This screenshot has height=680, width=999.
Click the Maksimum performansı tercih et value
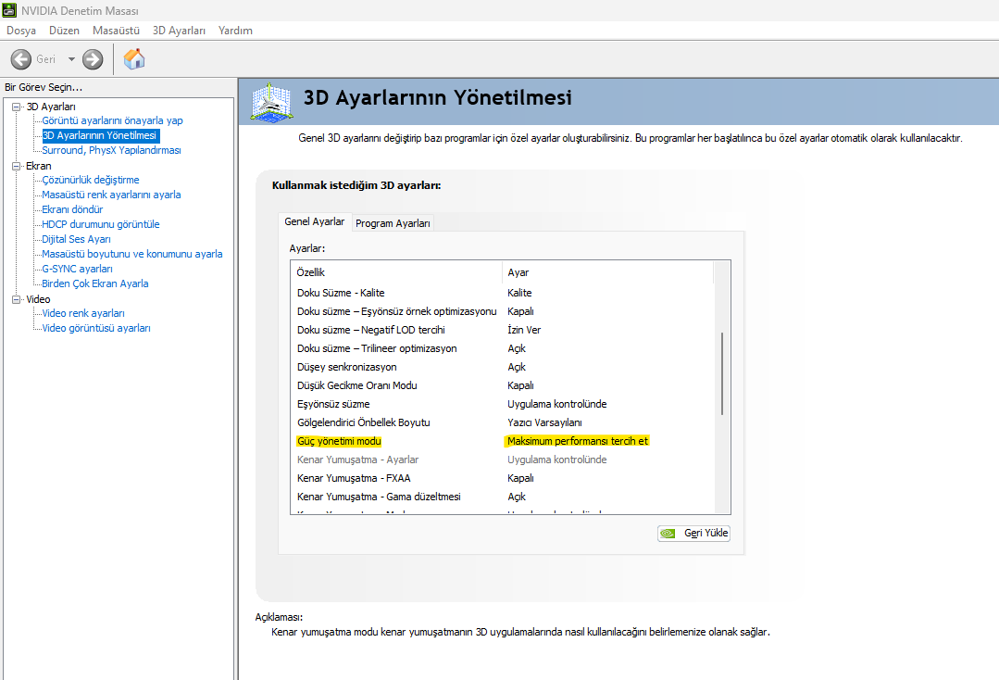click(577, 441)
